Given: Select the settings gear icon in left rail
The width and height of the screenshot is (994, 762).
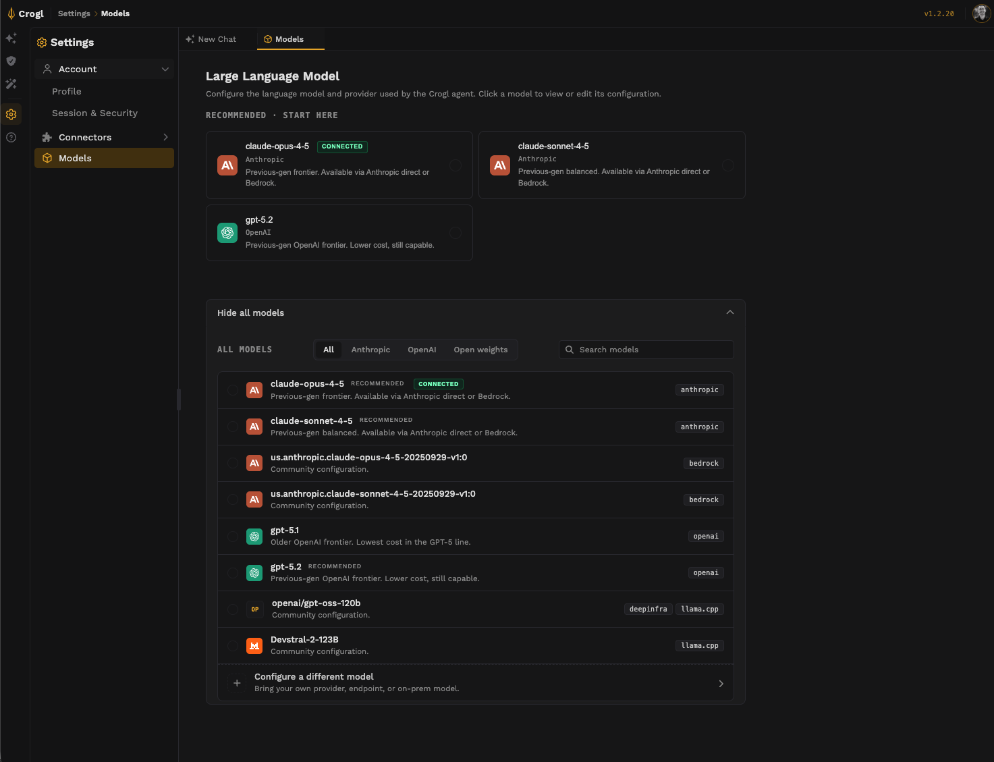Looking at the screenshot, I should 11,114.
